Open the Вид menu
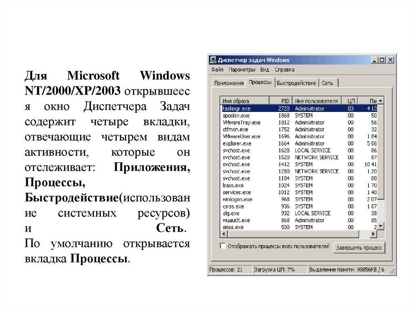The image size is (414, 310). click(x=264, y=70)
